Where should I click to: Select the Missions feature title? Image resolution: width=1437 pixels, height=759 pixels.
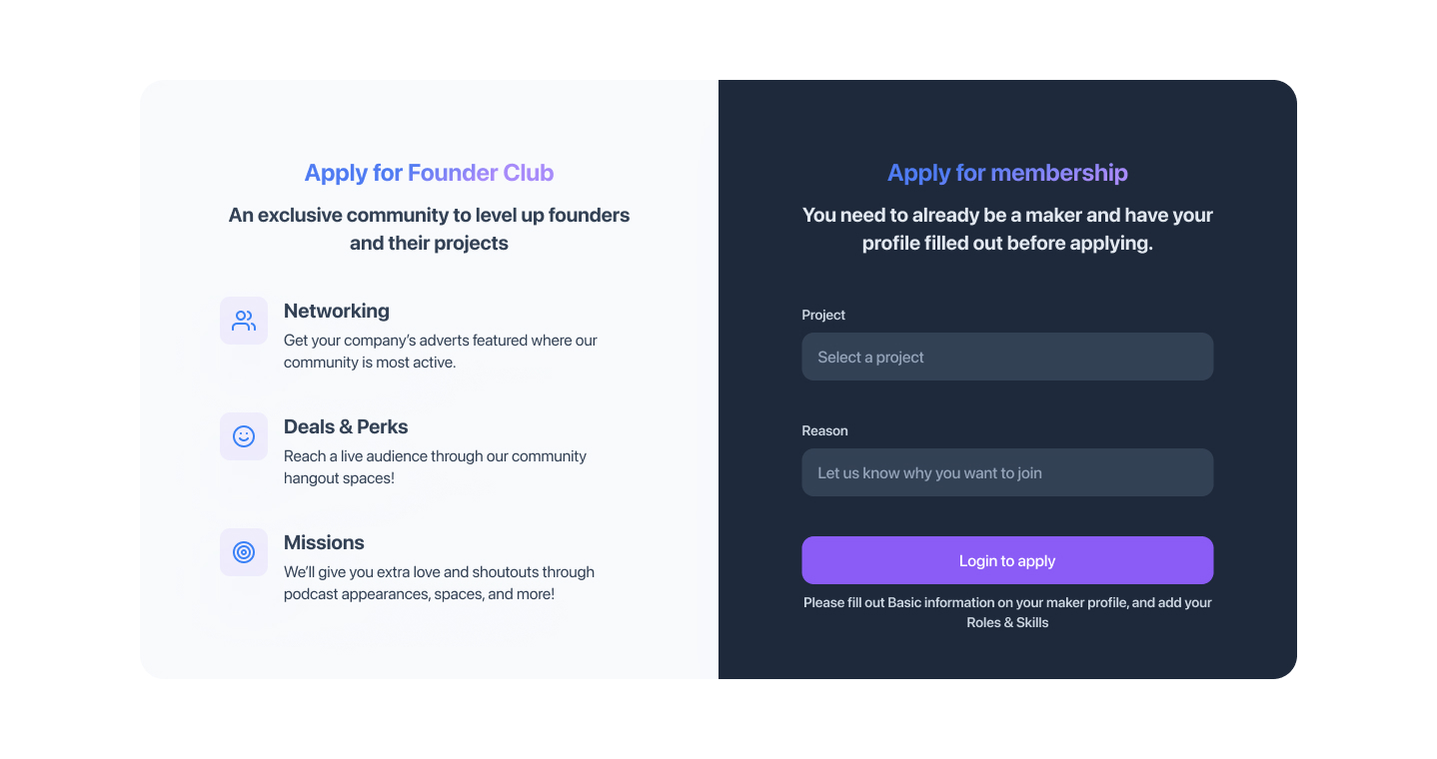coord(324,542)
